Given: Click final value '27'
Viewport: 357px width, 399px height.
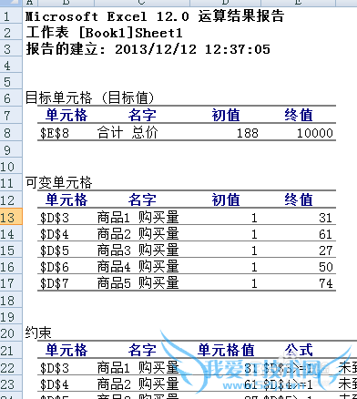Looking at the screenshot, I should point(326,251).
